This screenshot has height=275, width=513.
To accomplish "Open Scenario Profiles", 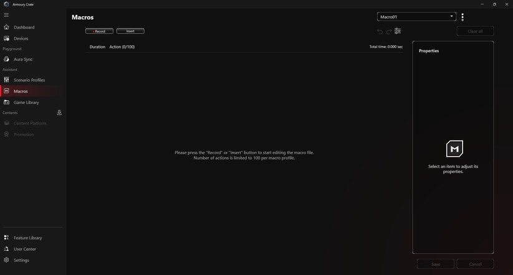I will pos(29,80).
